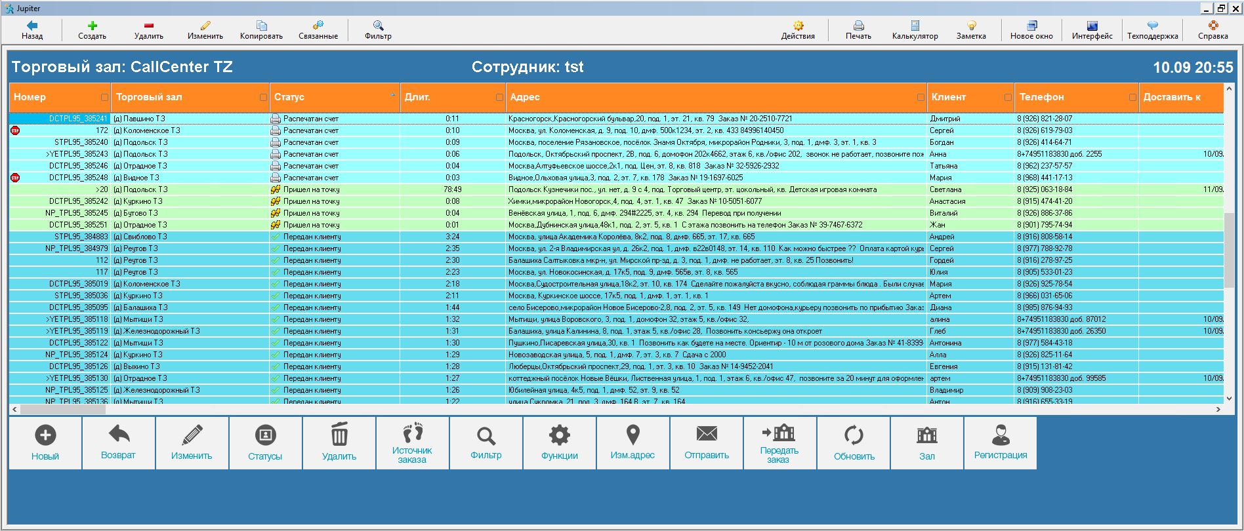Click the Возврат arrow button

119,443
